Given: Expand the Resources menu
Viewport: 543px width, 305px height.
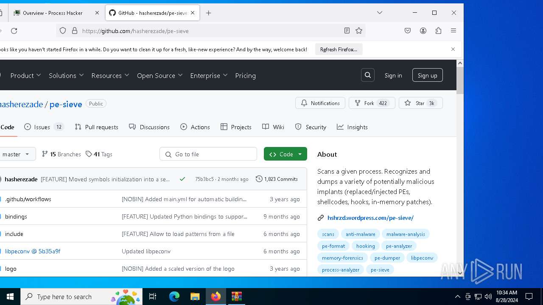Looking at the screenshot, I should tap(110, 75).
